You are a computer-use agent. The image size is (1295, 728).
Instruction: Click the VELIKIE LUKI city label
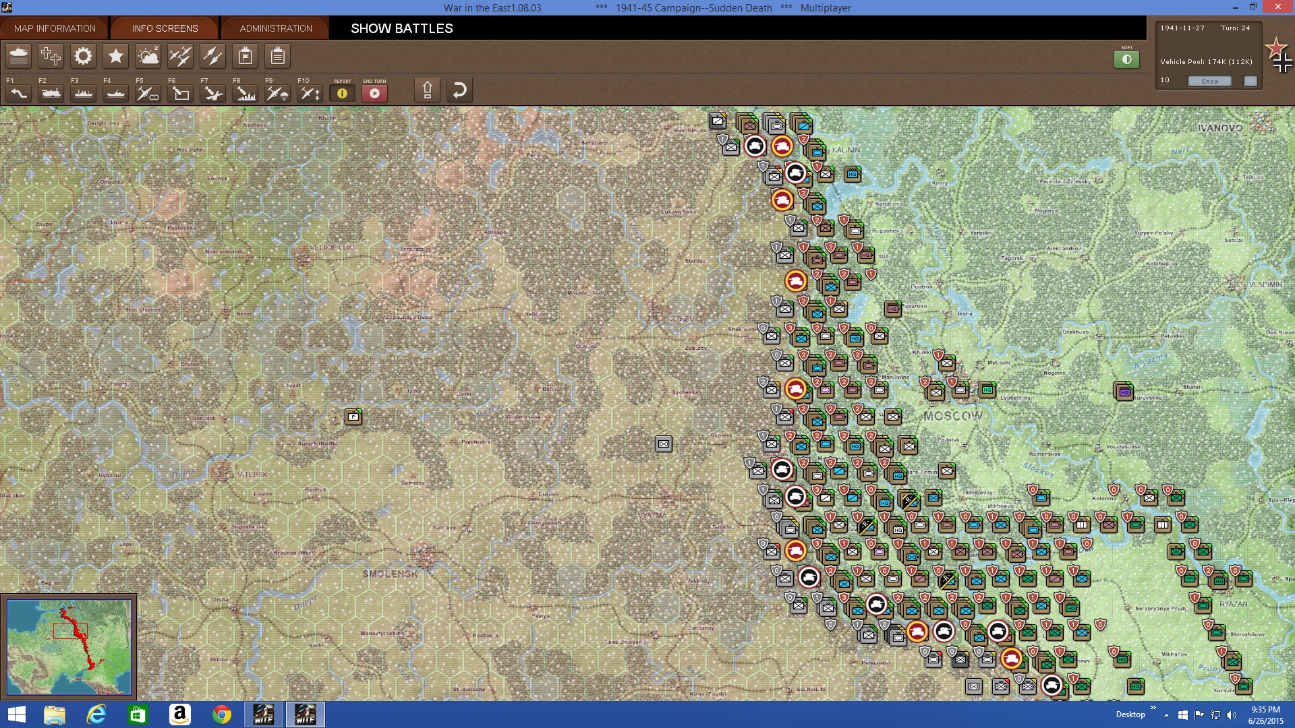pos(331,247)
